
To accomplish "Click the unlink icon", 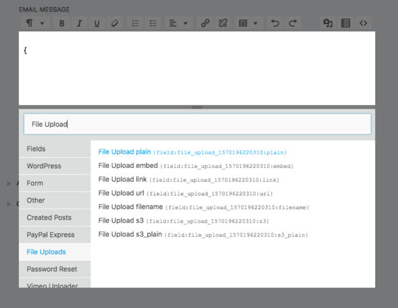I will click(223, 24).
